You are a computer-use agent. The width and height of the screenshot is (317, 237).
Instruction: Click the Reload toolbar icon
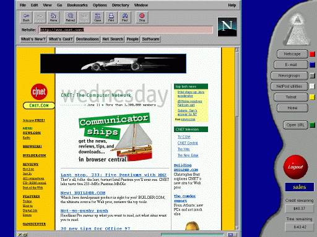71,17
